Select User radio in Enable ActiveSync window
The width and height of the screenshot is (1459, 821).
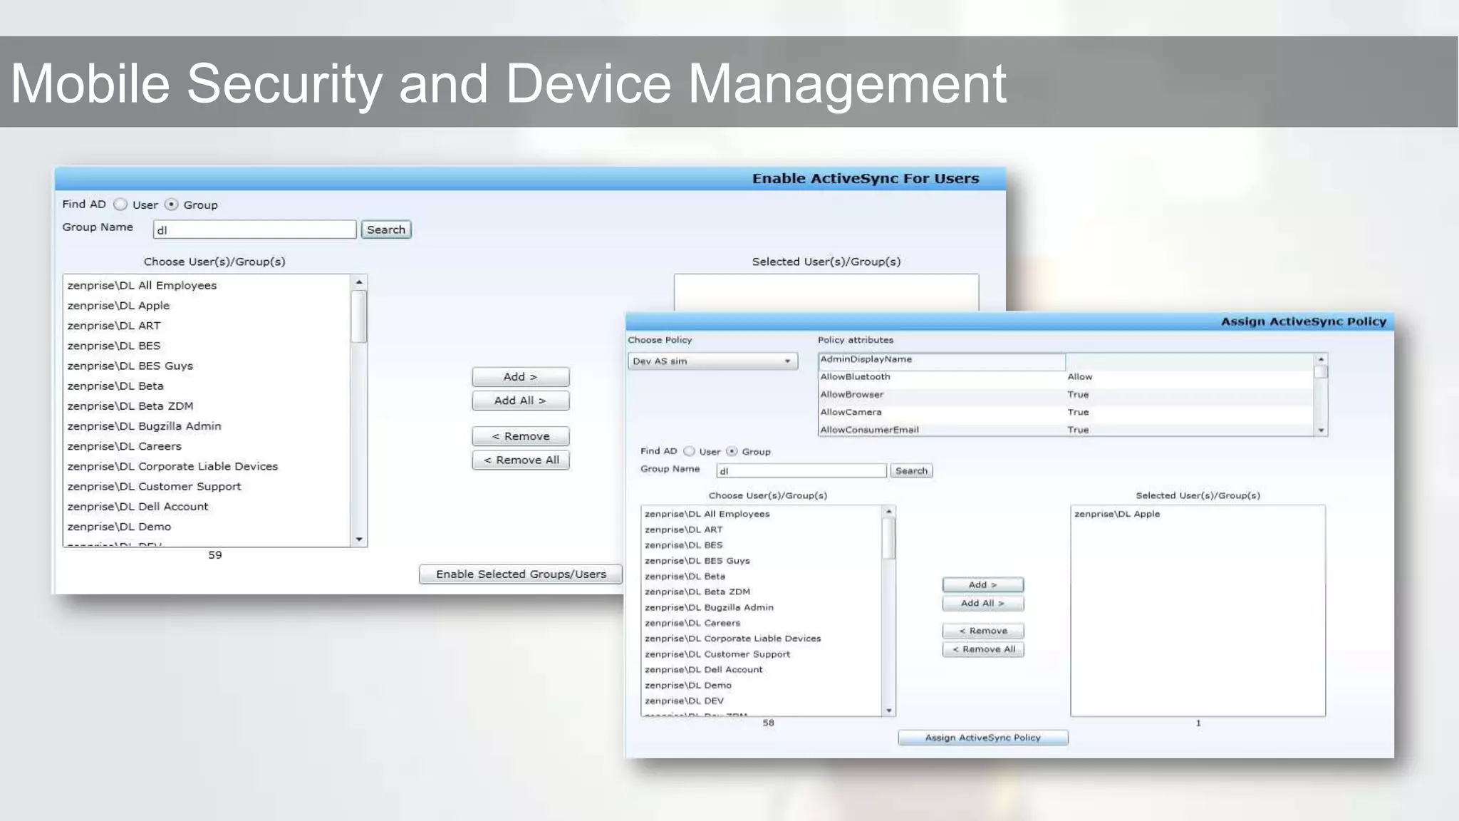(121, 205)
